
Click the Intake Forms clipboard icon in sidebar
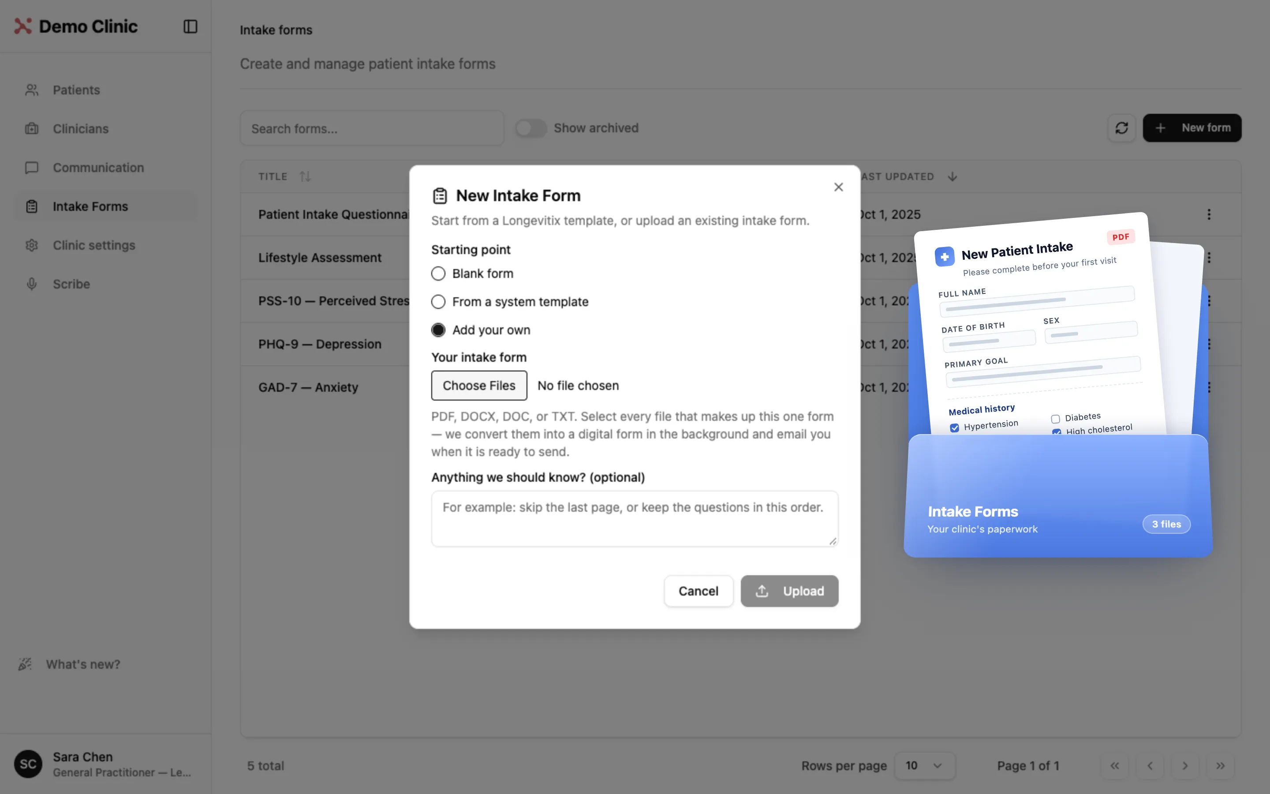coord(31,206)
